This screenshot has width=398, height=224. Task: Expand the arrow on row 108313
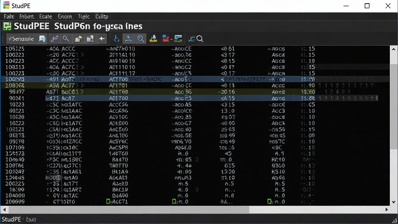82,67
